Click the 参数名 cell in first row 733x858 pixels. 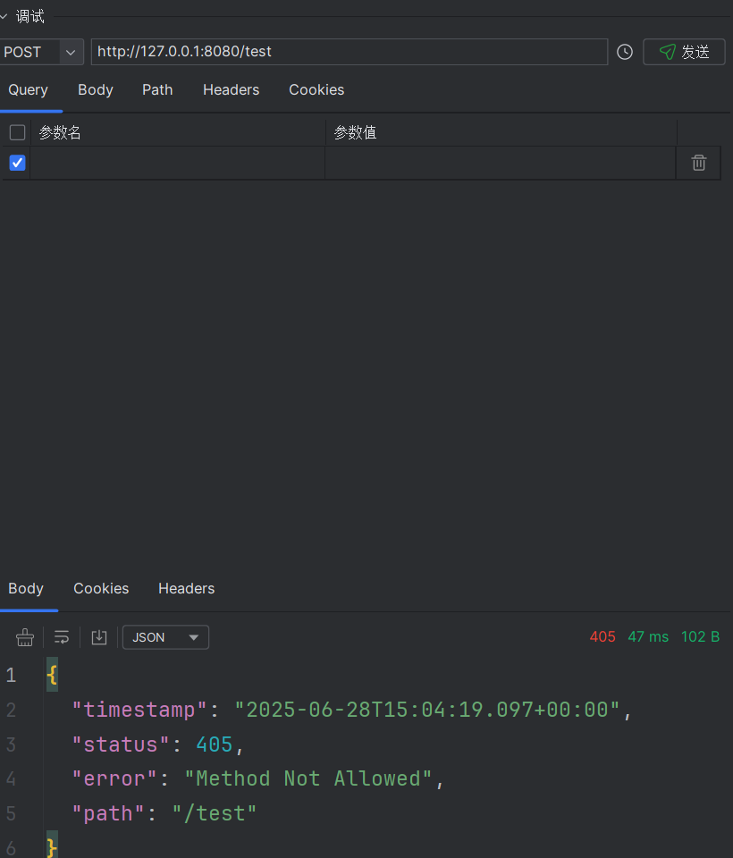click(x=178, y=163)
